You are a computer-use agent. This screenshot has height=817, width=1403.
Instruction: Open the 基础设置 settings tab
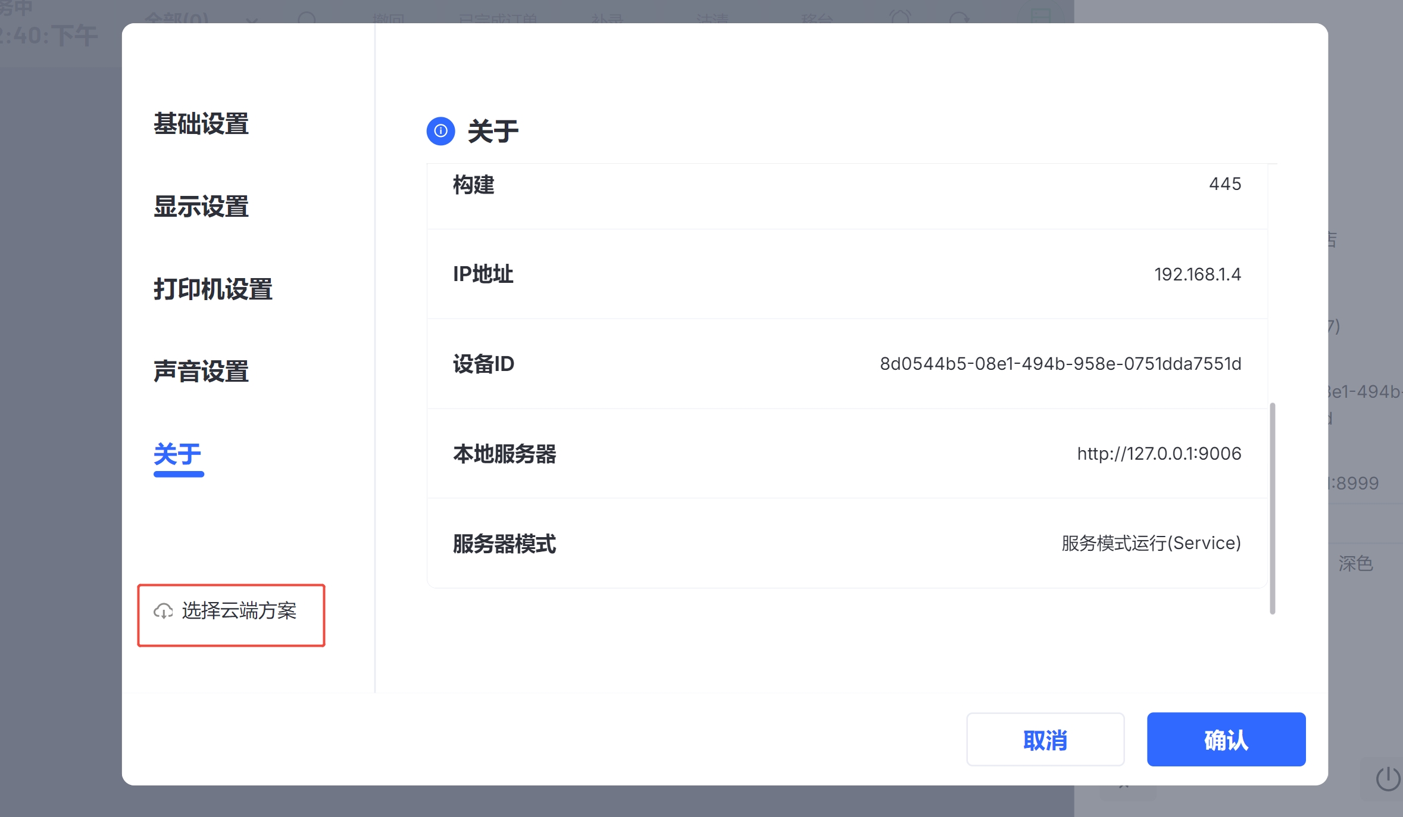pyautogui.click(x=201, y=124)
